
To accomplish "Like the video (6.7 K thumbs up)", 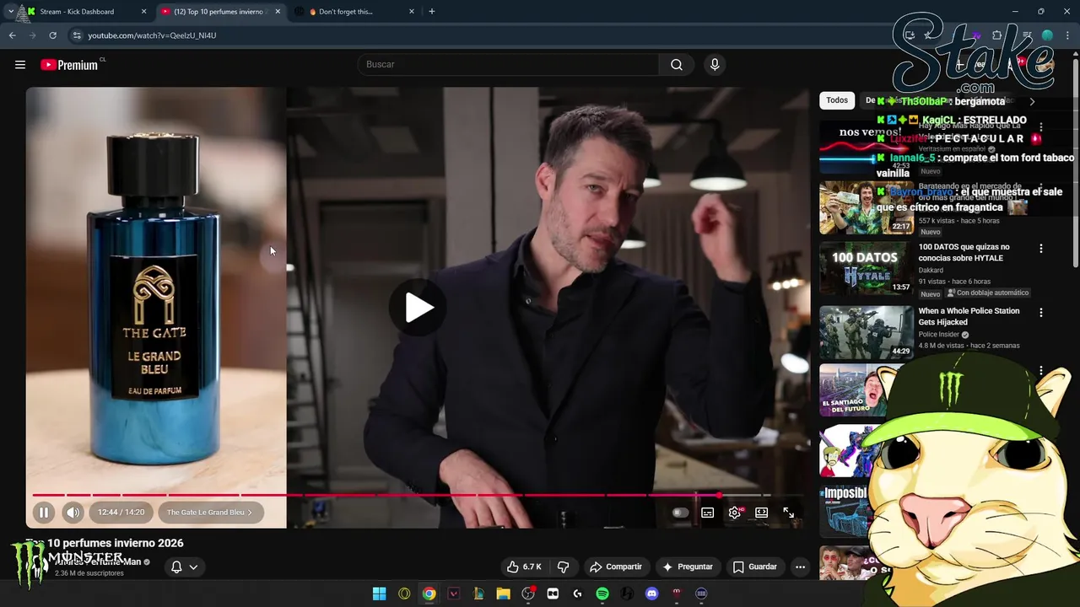I will click(x=523, y=567).
